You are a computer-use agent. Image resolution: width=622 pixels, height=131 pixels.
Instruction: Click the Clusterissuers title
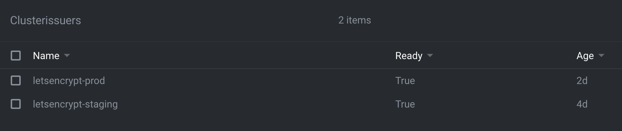tap(46, 20)
